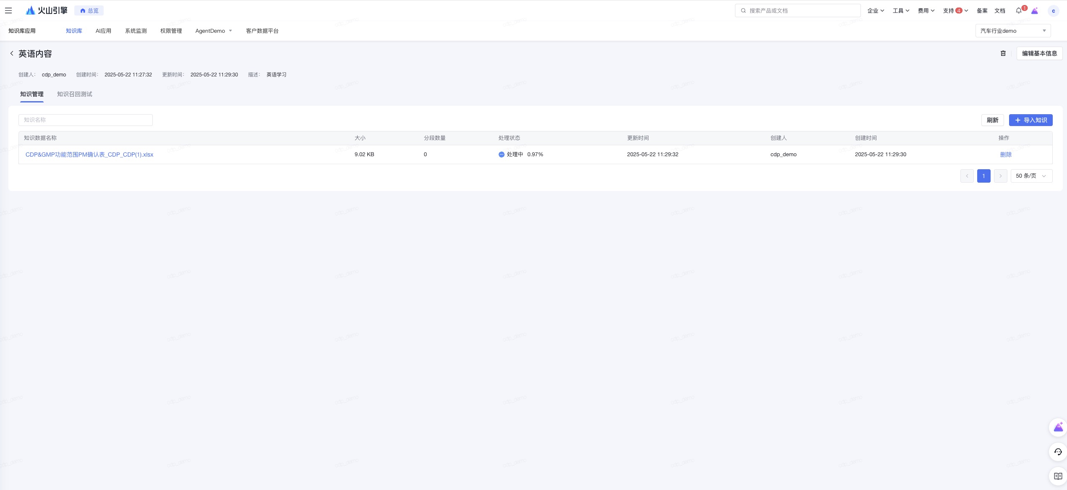Click 删除 for the xlsx row
The image size is (1067, 490).
coord(1006,155)
